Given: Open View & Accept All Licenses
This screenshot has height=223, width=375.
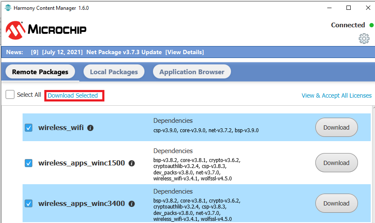Looking at the screenshot, I should pyautogui.click(x=336, y=96).
